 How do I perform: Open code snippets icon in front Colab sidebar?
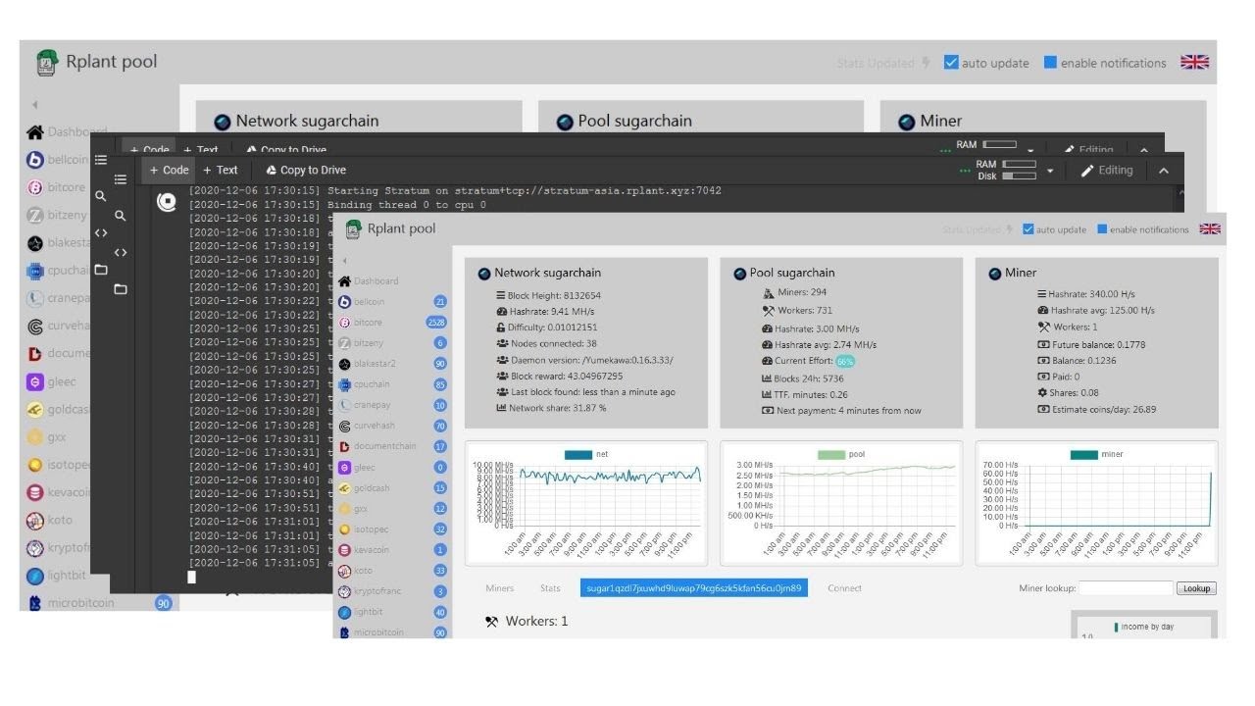[121, 252]
